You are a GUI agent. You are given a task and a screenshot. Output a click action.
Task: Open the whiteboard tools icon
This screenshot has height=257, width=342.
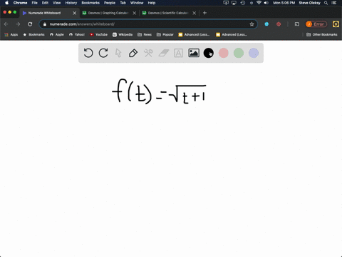148,53
